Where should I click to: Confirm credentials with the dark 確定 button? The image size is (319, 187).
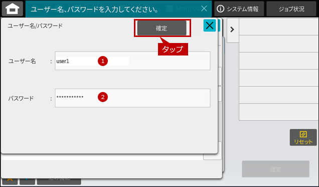[162, 28]
